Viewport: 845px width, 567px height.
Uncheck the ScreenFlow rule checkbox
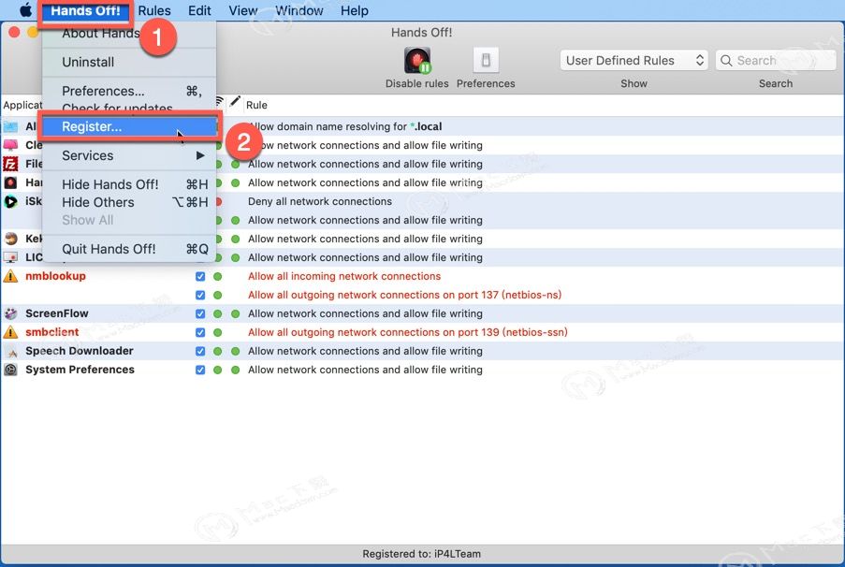[200, 313]
